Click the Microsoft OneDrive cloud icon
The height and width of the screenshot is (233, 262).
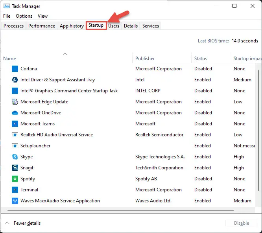15,113
